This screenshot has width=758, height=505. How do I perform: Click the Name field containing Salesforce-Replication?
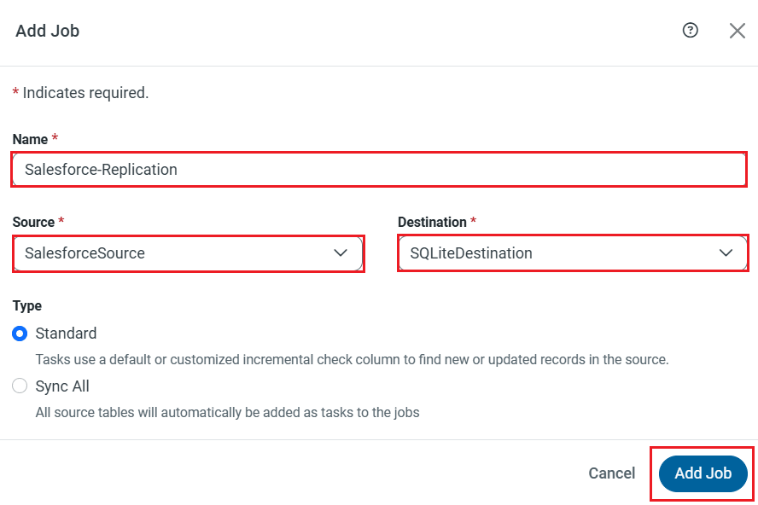click(379, 169)
